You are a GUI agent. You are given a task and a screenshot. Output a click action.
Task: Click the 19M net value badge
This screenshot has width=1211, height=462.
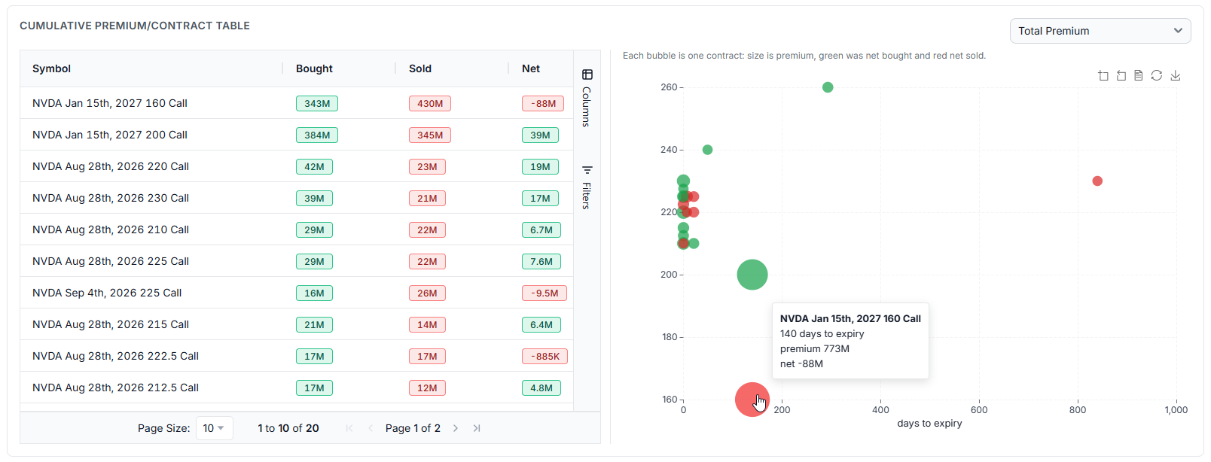(x=540, y=167)
